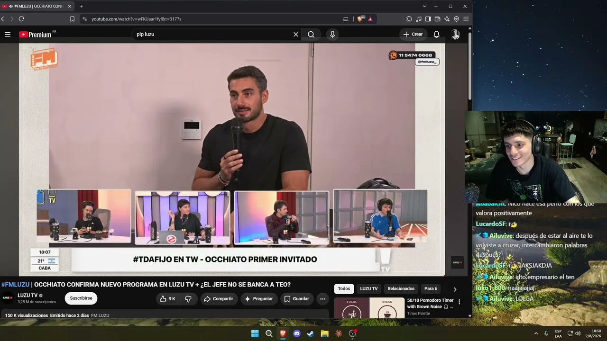Open the browser main menu
This screenshot has height=341, width=607.
pos(466,19)
